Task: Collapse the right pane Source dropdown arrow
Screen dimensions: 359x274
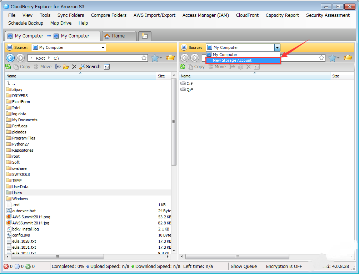Action: coord(277,47)
